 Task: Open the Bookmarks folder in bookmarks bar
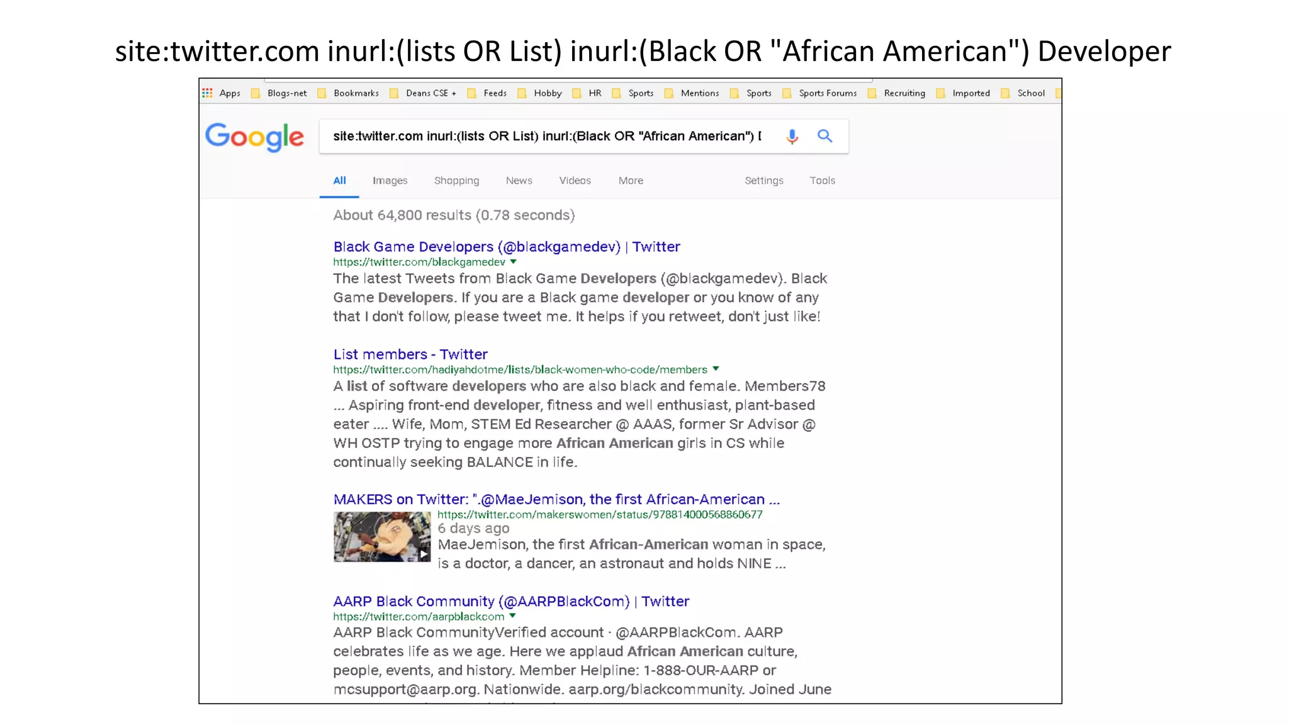(x=348, y=93)
